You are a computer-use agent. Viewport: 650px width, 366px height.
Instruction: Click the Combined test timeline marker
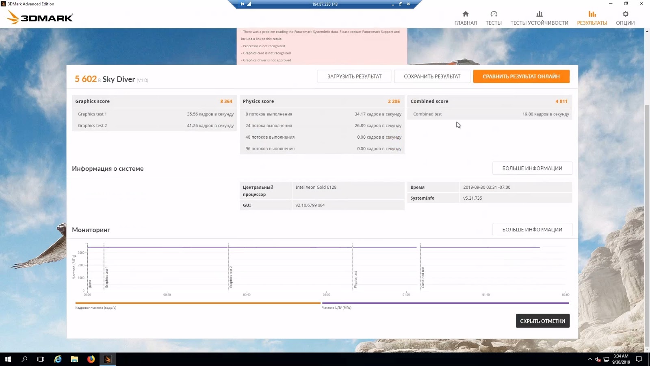[423, 277]
